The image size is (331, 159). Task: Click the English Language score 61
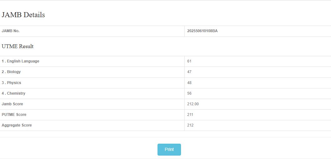[x=189, y=61]
